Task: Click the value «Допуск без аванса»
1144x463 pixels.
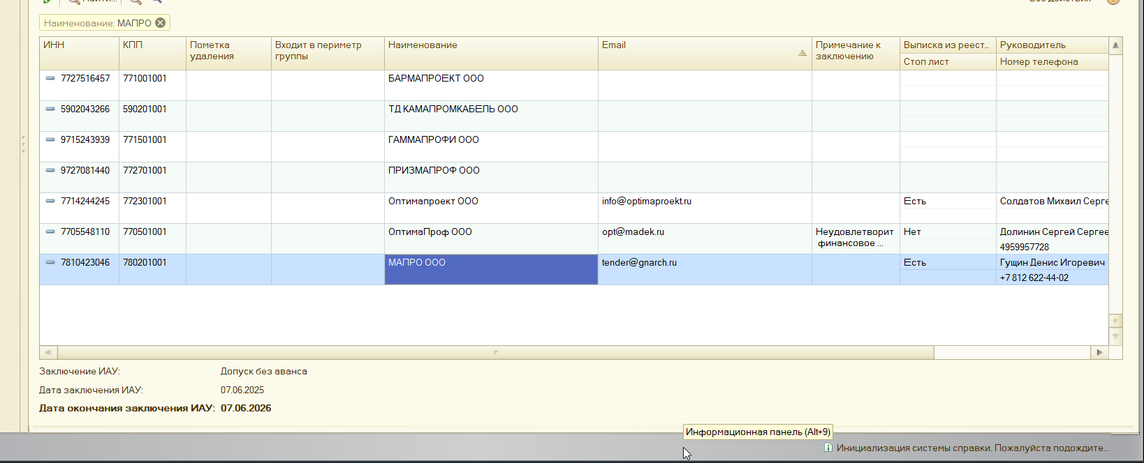Action: click(x=263, y=371)
